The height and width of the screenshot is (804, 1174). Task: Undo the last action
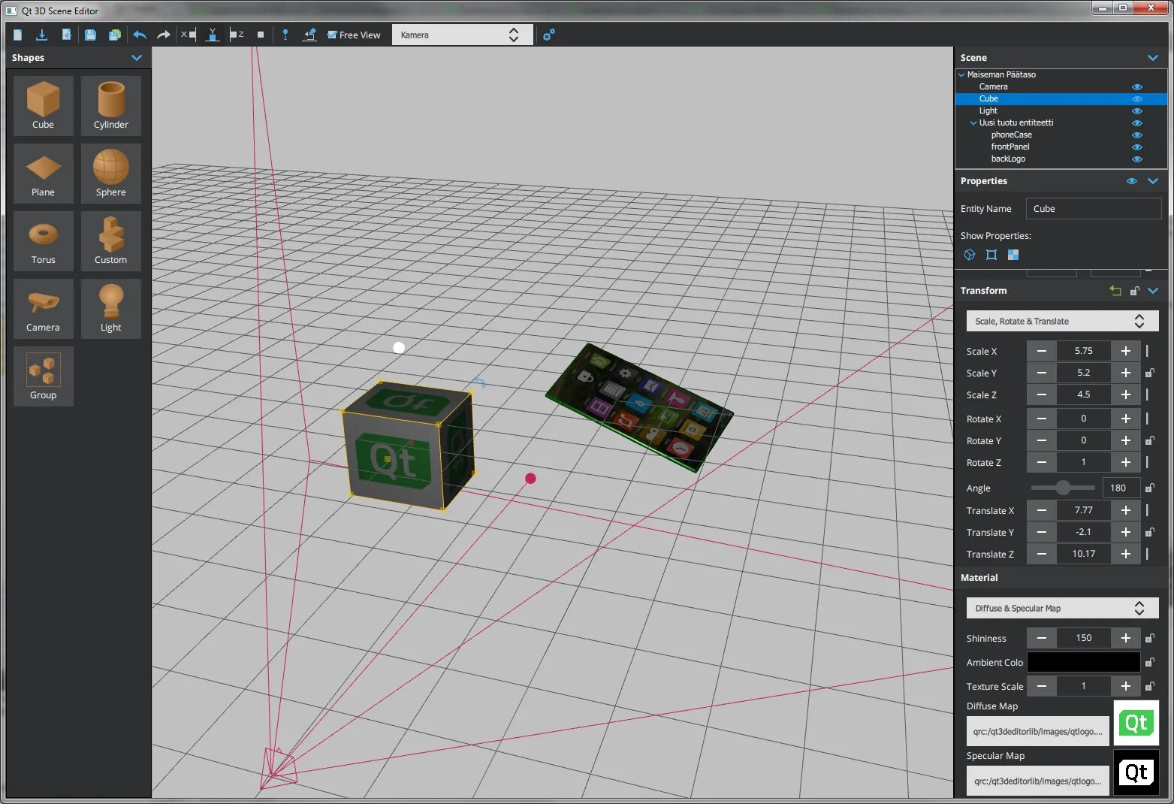coord(140,35)
